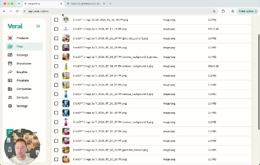Click the presenter webcam bubble
Screen dimensions: 260x165
22,146
